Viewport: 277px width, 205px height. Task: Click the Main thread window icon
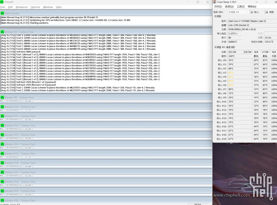pos(2,13)
